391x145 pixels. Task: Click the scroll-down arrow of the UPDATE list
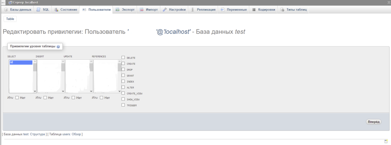(x=91, y=91)
